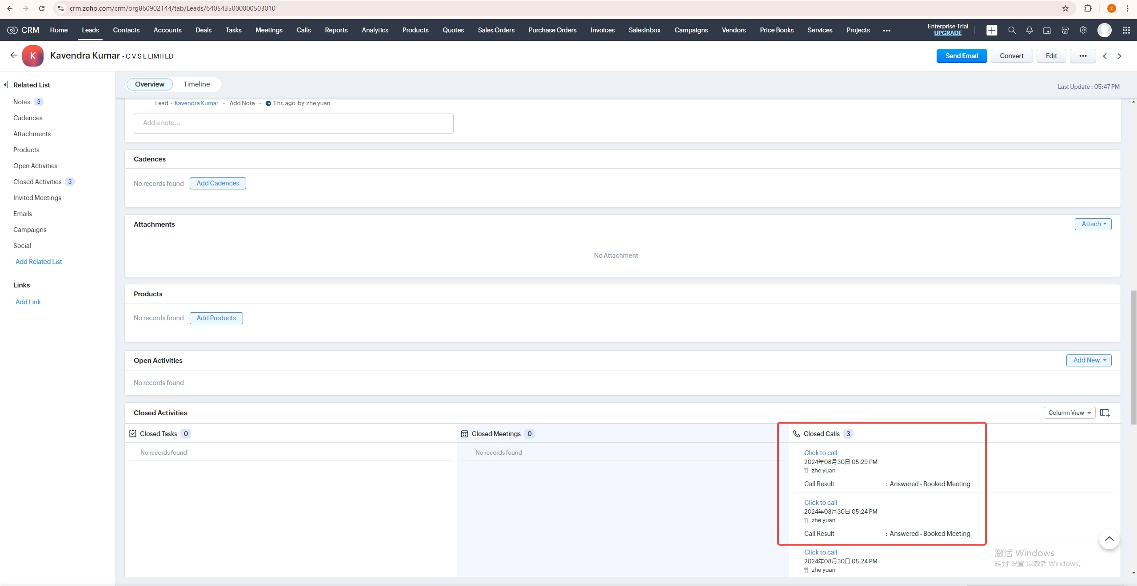Click the Add Products button
The height and width of the screenshot is (586, 1137).
(216, 318)
